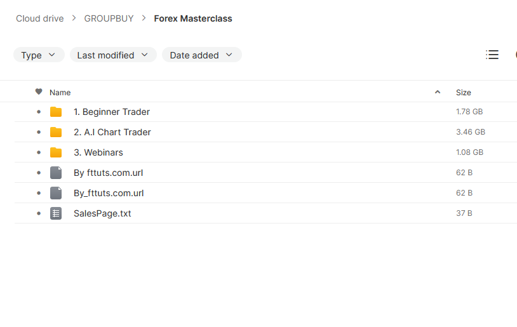This screenshot has width=517, height=327.
Task: Toggle favourite dot for 3. Webinars
Action: click(x=39, y=152)
